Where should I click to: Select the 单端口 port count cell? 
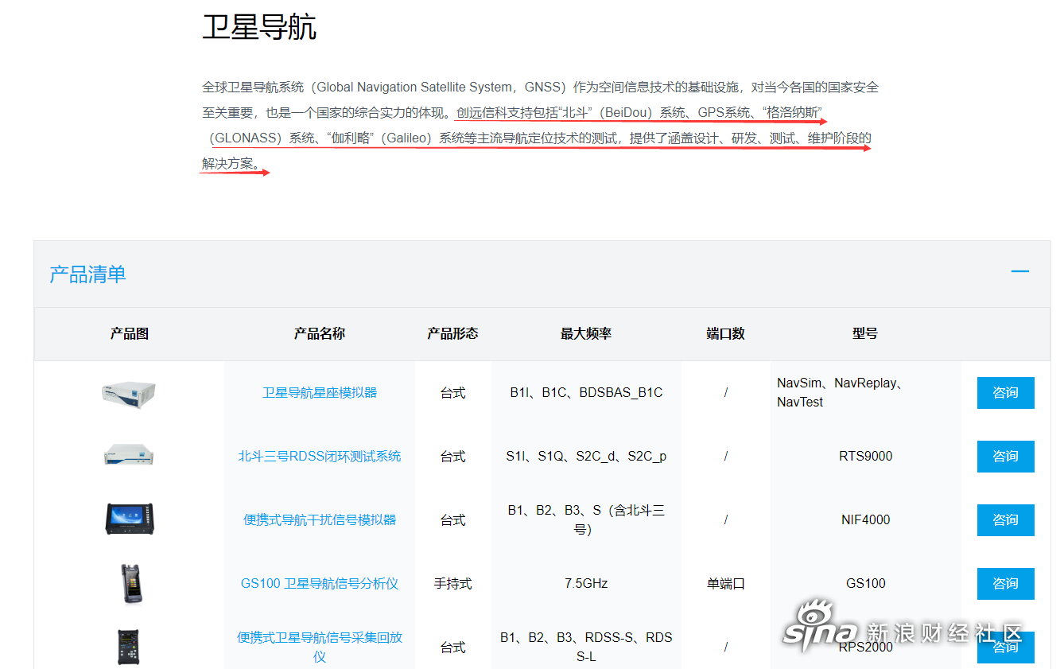[725, 584]
